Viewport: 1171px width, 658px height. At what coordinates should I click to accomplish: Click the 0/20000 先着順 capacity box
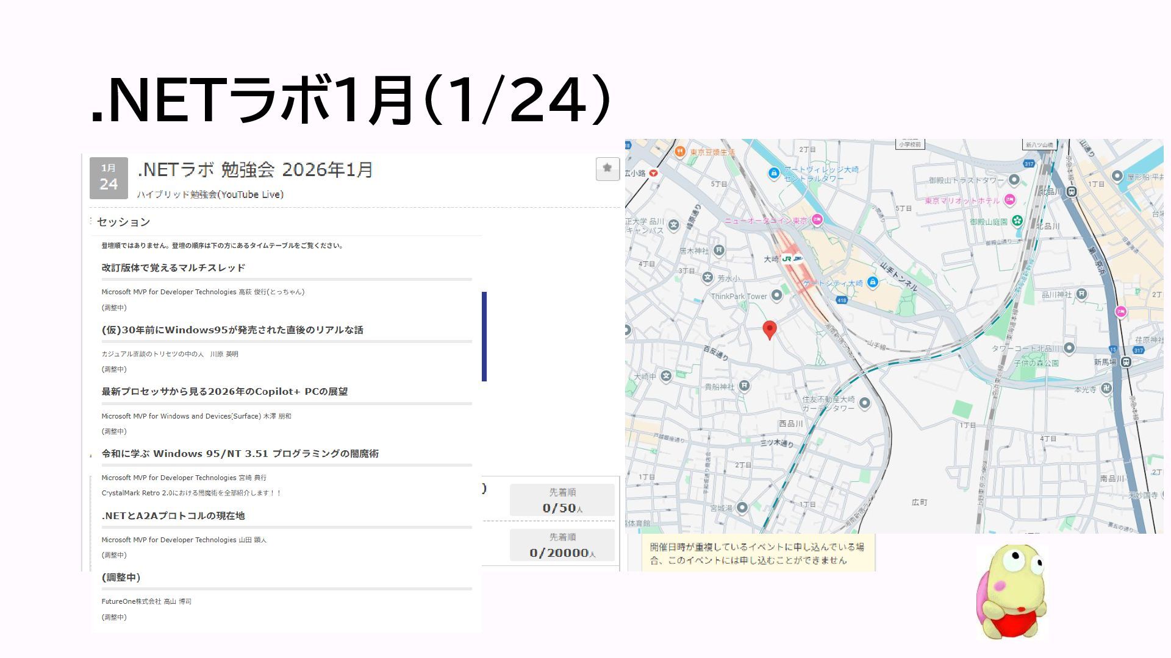point(562,545)
